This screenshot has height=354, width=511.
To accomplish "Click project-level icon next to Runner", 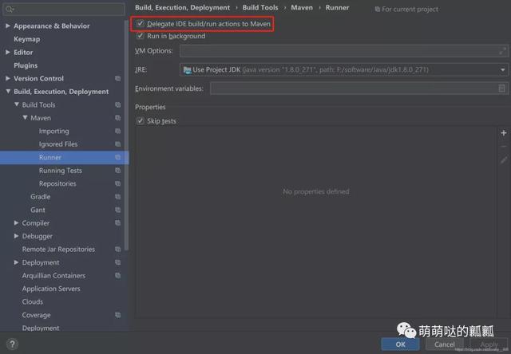I will coord(117,157).
